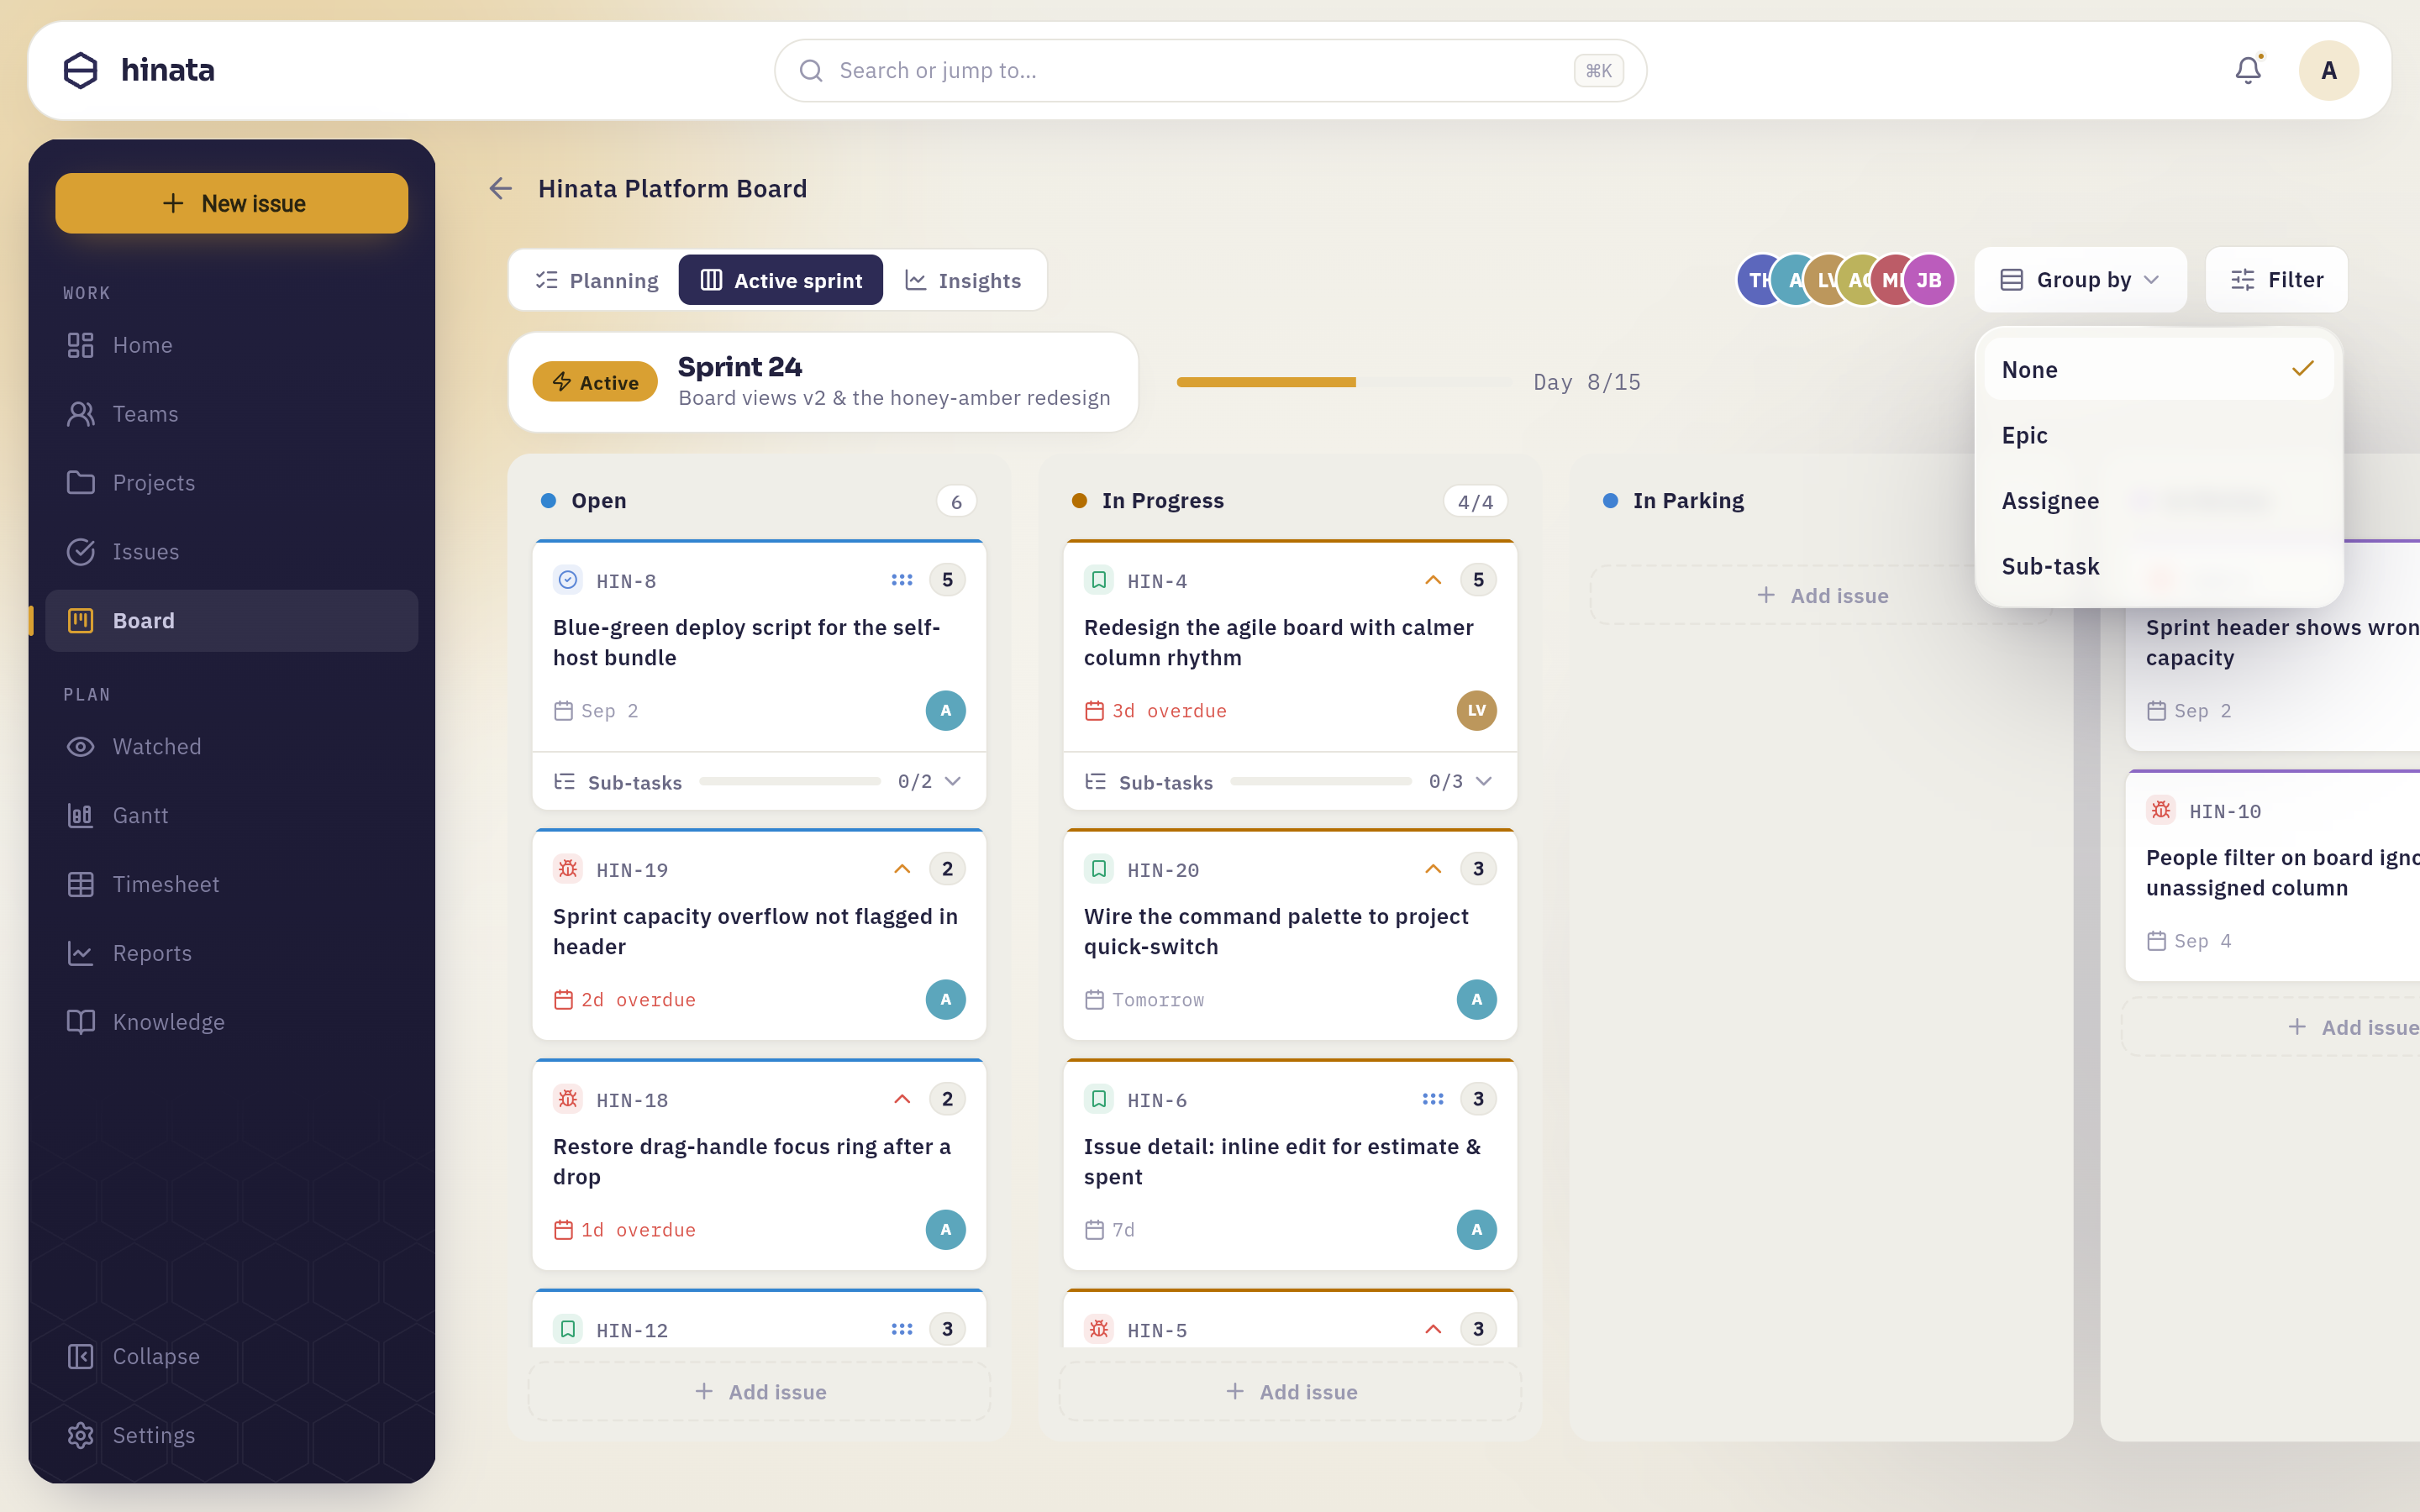
Task: Open Watched in the sidebar
Action: (x=232, y=747)
